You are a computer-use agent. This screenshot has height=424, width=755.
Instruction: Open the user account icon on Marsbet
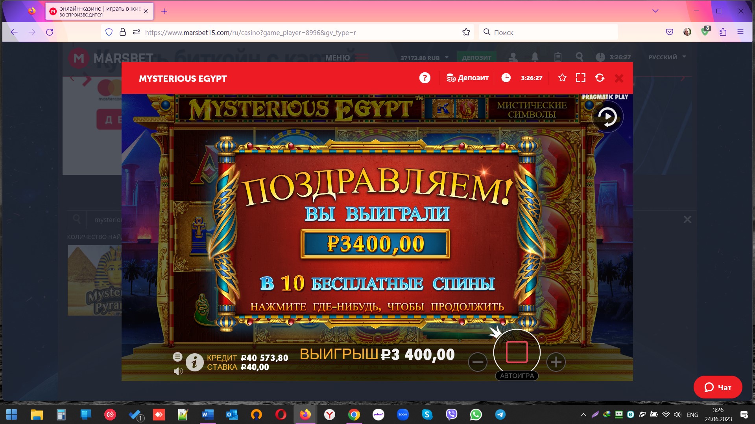(x=513, y=57)
